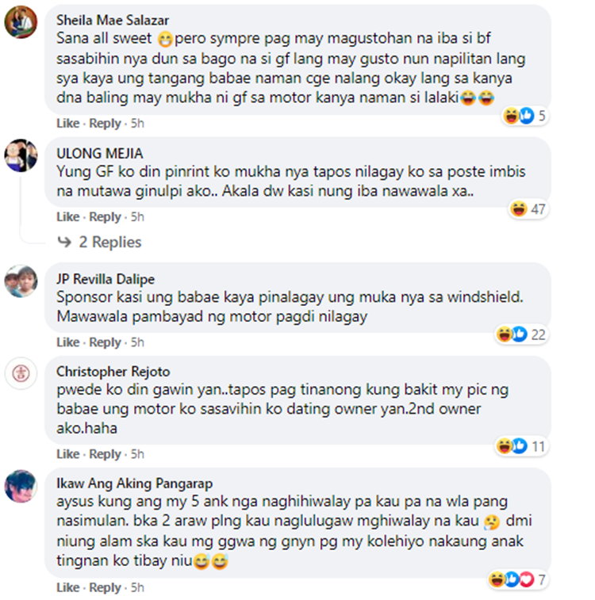595x600 pixels.
Task: Reply to Christopher Rejoto's comment
Action: coord(105,454)
